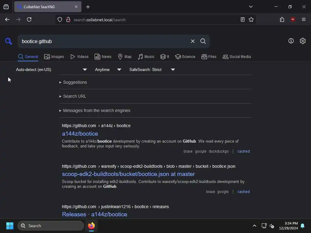Switch to the Map tab
311x233 pixels.
[x=125, y=57]
